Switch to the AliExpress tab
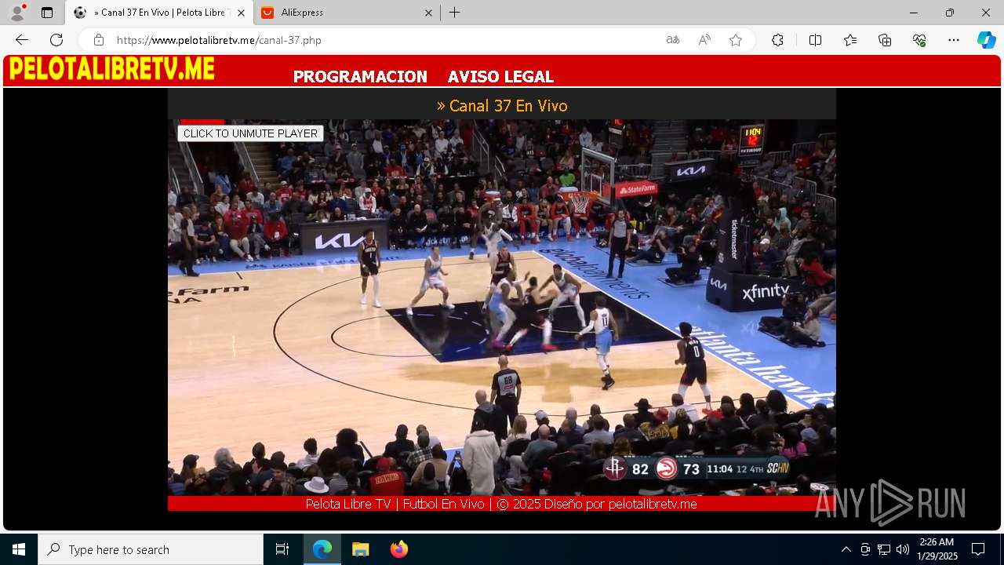The width and height of the screenshot is (1004, 565). [x=345, y=13]
